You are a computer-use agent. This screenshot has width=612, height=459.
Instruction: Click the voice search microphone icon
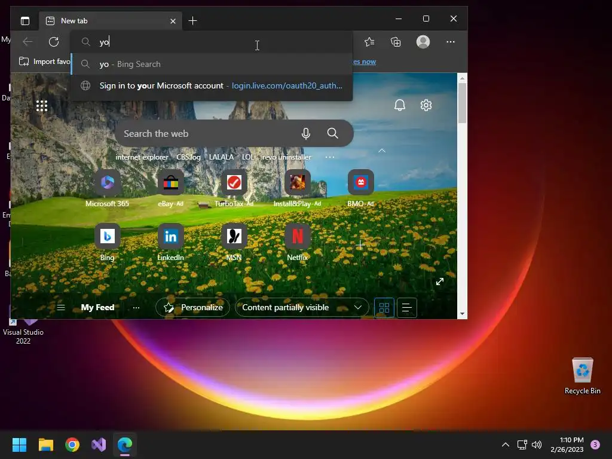[x=306, y=133]
